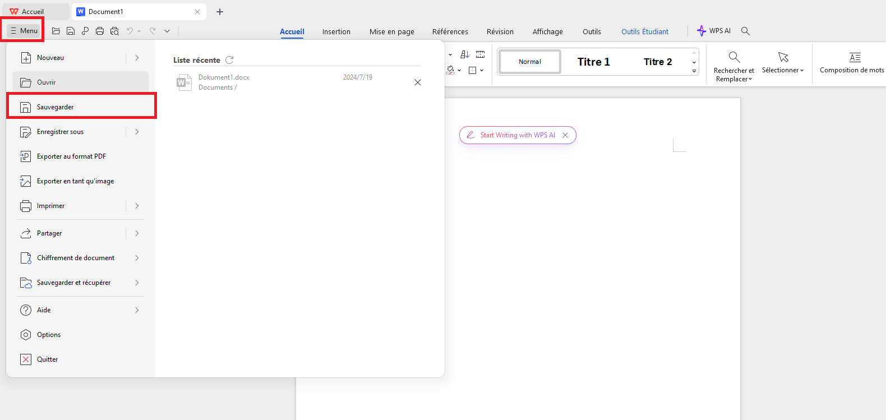Apply the Normal style
The height and width of the screenshot is (420, 886).
coord(530,62)
